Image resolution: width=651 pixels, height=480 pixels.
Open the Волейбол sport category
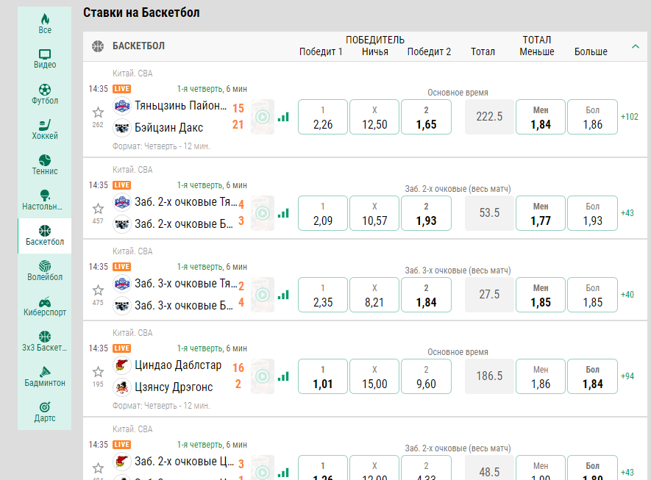(x=45, y=271)
